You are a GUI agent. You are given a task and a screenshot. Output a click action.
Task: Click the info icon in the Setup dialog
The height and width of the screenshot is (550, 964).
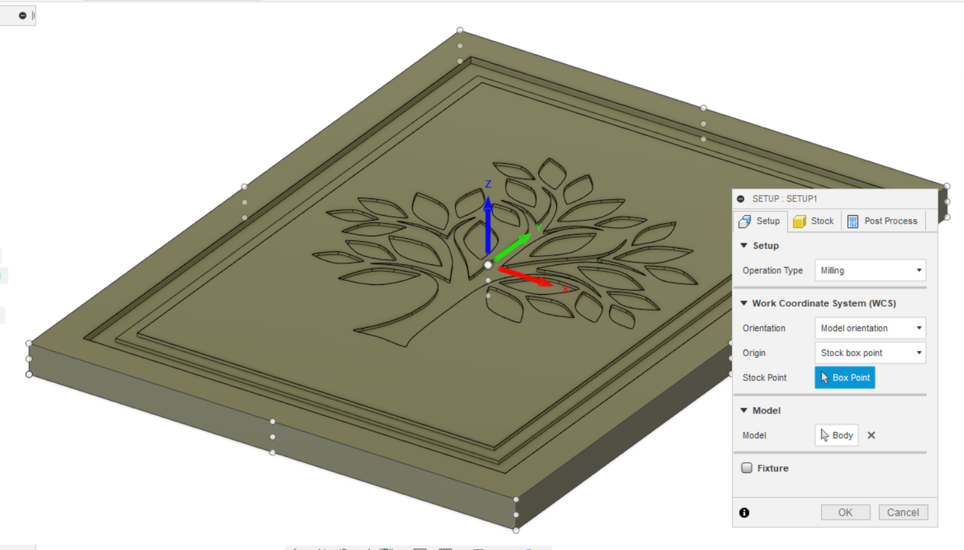pyautogui.click(x=745, y=512)
